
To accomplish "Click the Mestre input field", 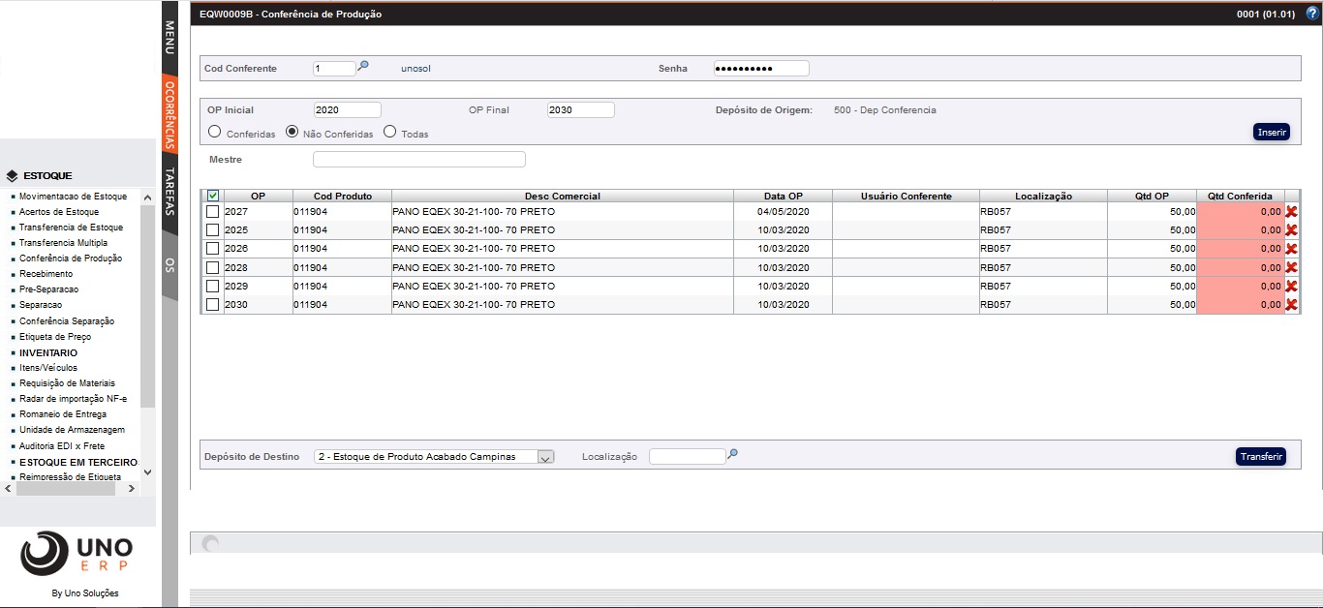I will [x=418, y=160].
